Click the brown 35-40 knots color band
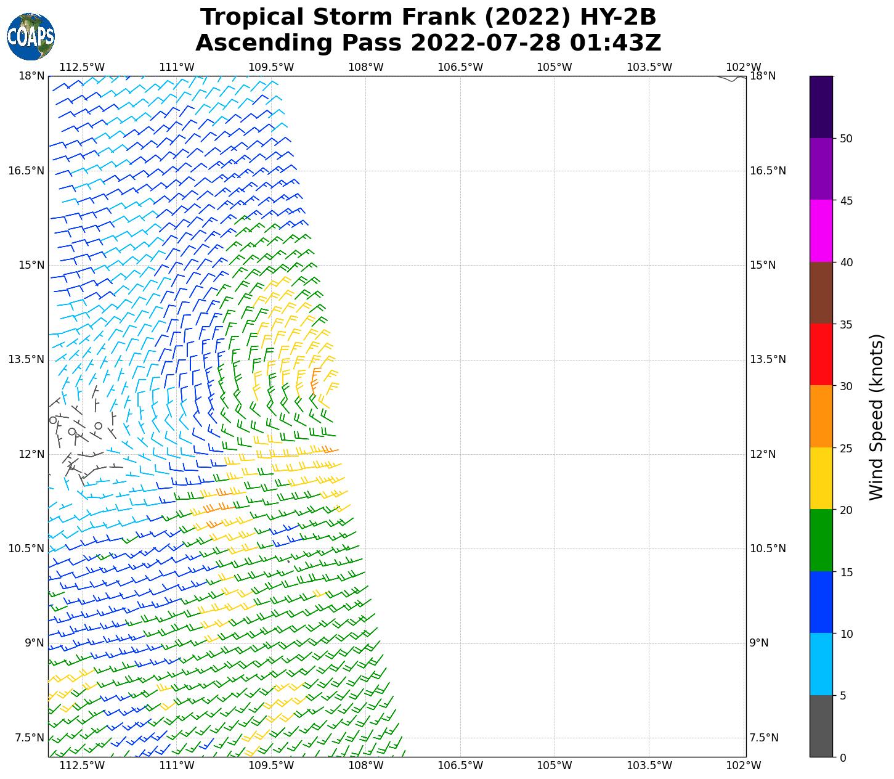This screenshot has height=779, width=894. 821,293
